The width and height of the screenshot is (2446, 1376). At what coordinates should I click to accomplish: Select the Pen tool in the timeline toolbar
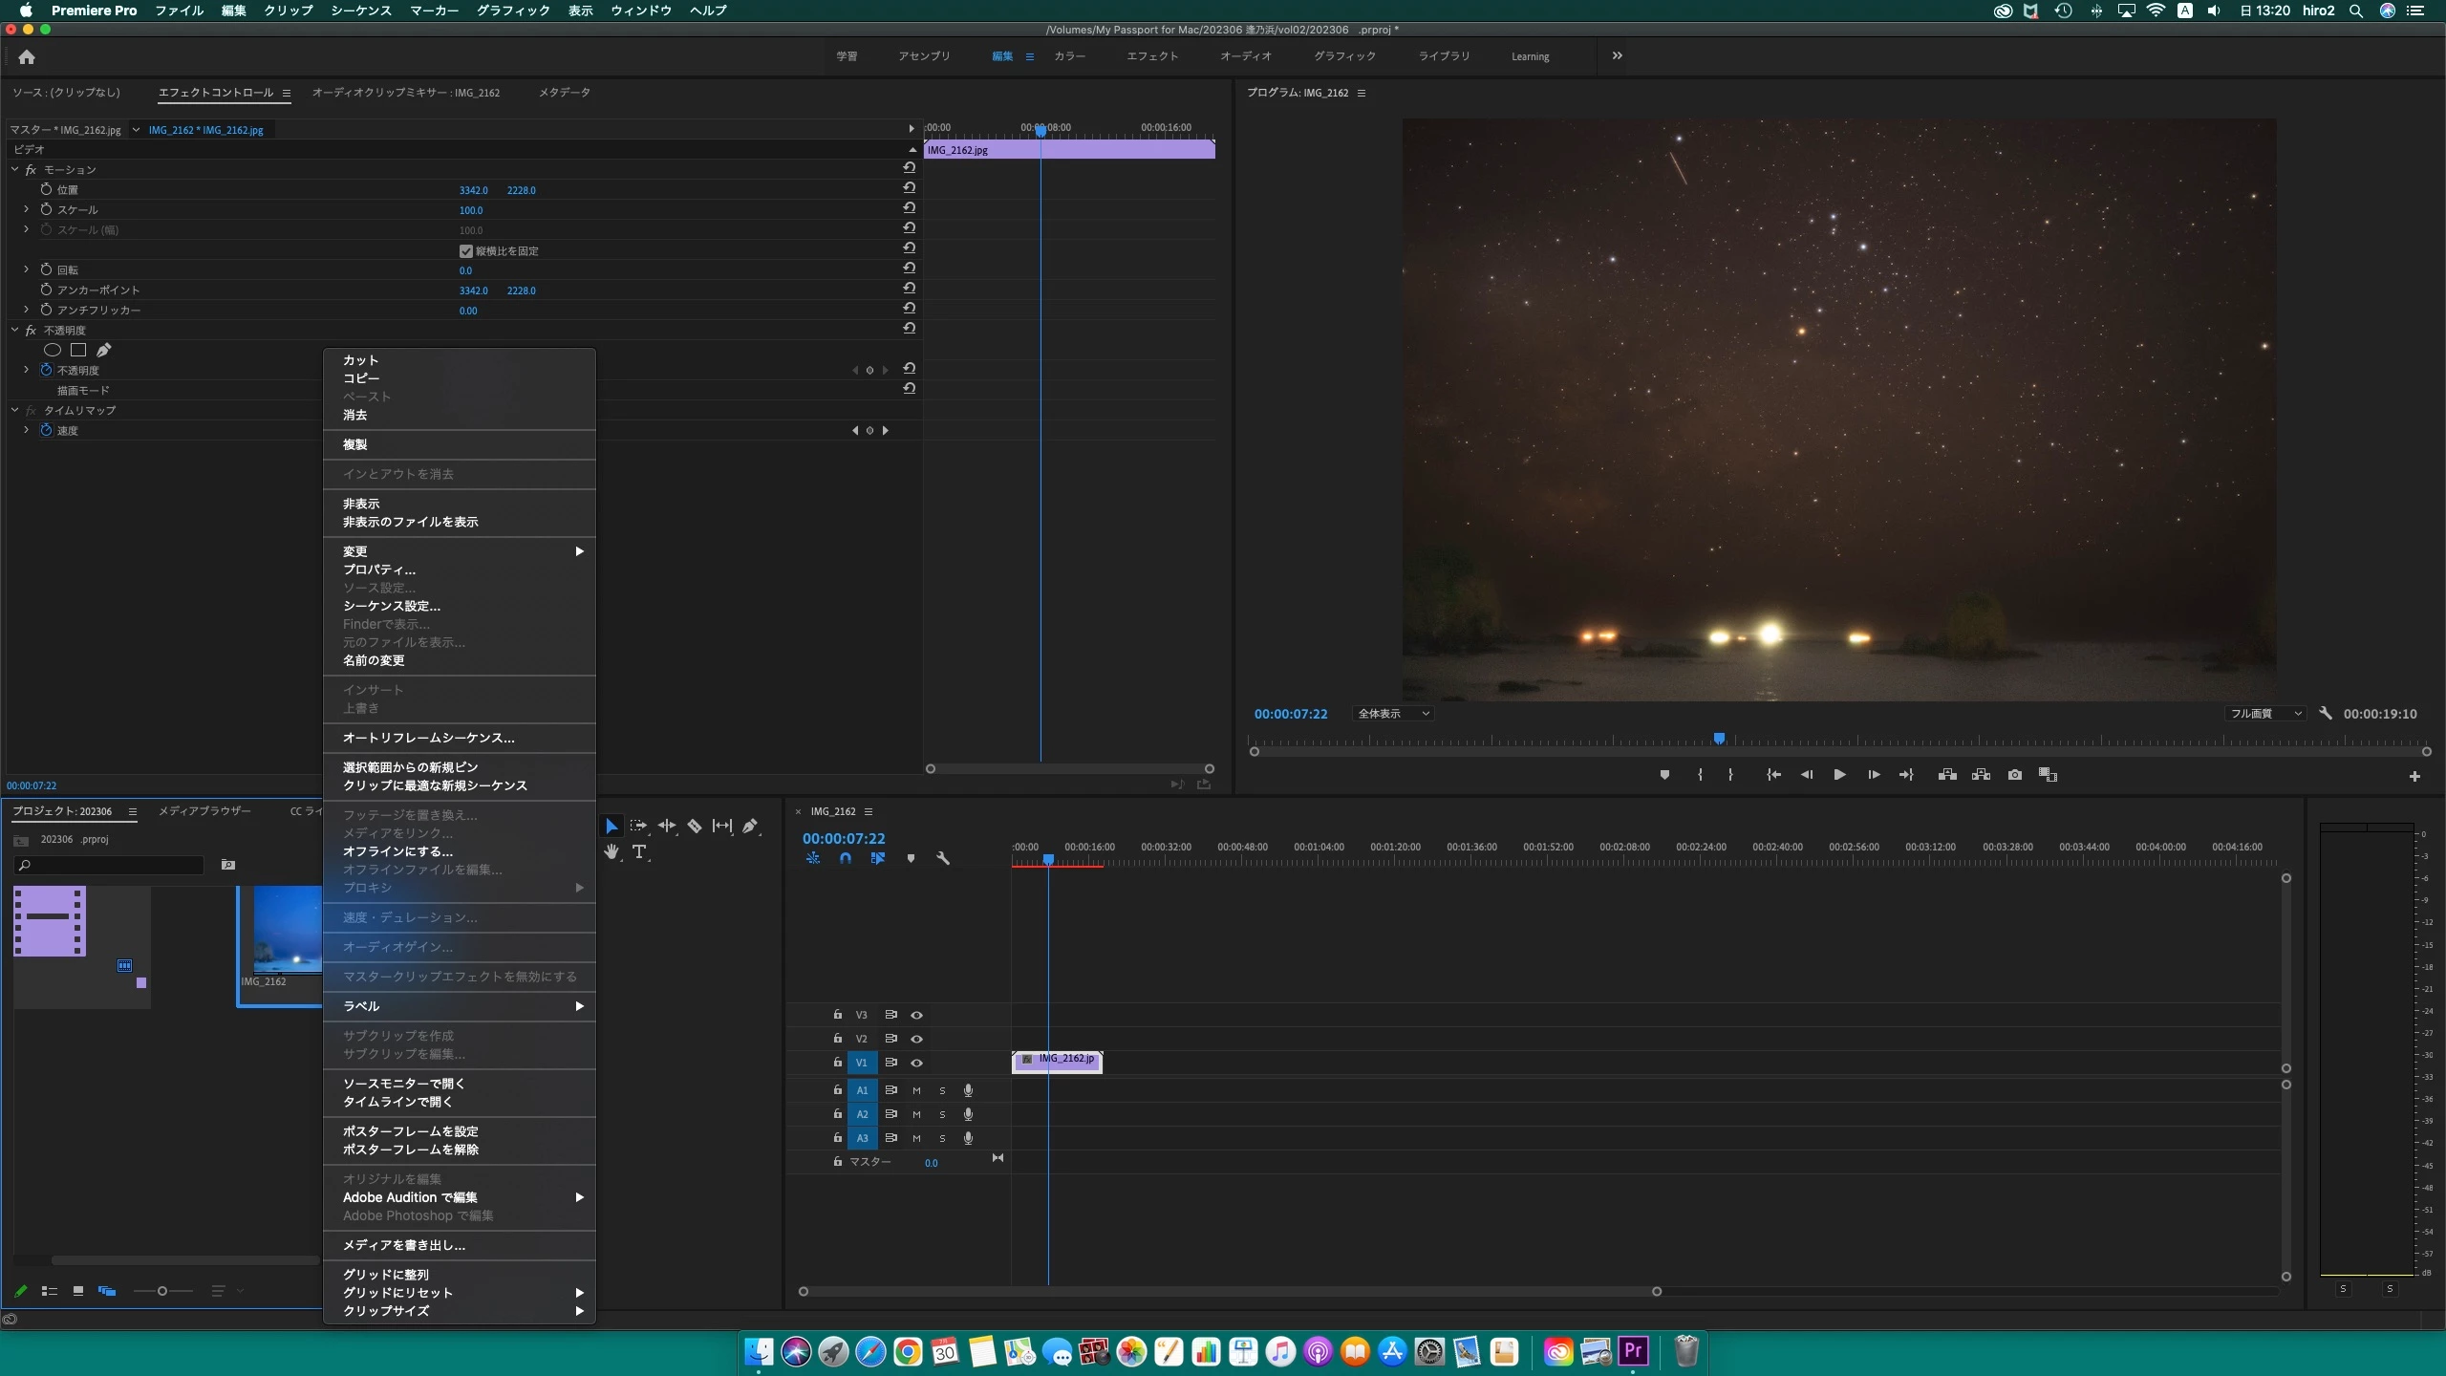click(x=750, y=826)
